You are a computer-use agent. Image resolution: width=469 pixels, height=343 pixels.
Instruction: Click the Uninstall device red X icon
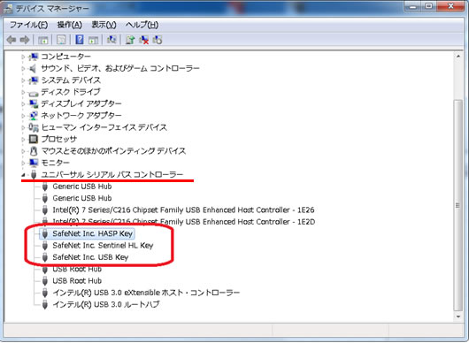click(144, 40)
